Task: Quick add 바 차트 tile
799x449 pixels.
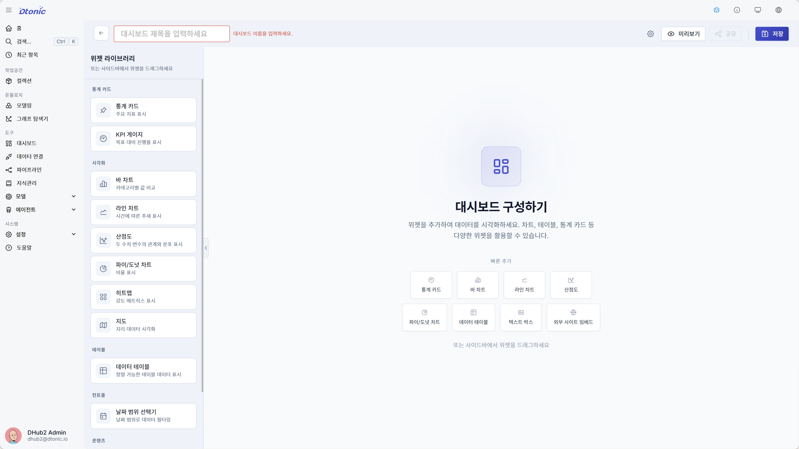Action: 478,285
